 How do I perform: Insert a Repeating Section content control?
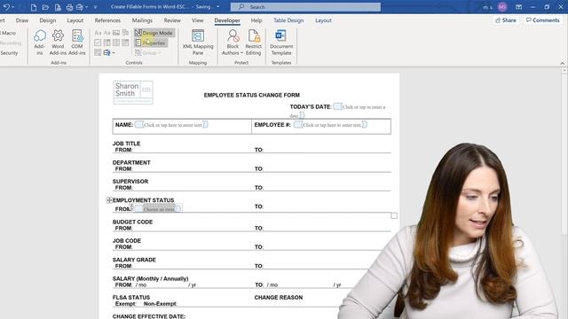click(x=98, y=53)
